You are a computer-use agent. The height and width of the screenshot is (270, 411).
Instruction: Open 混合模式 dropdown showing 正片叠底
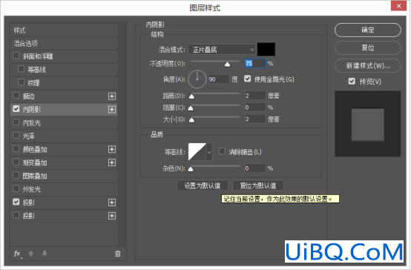(x=222, y=50)
